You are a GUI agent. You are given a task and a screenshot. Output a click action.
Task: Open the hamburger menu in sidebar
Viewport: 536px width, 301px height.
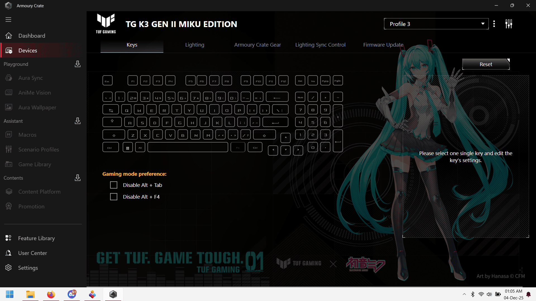(8, 20)
